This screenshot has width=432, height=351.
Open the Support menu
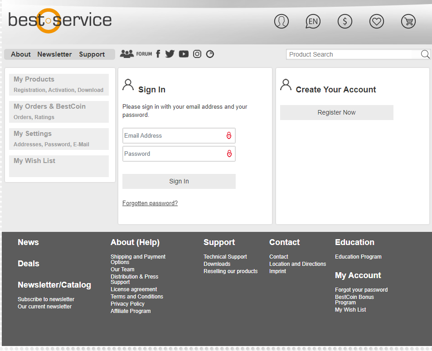(x=92, y=54)
